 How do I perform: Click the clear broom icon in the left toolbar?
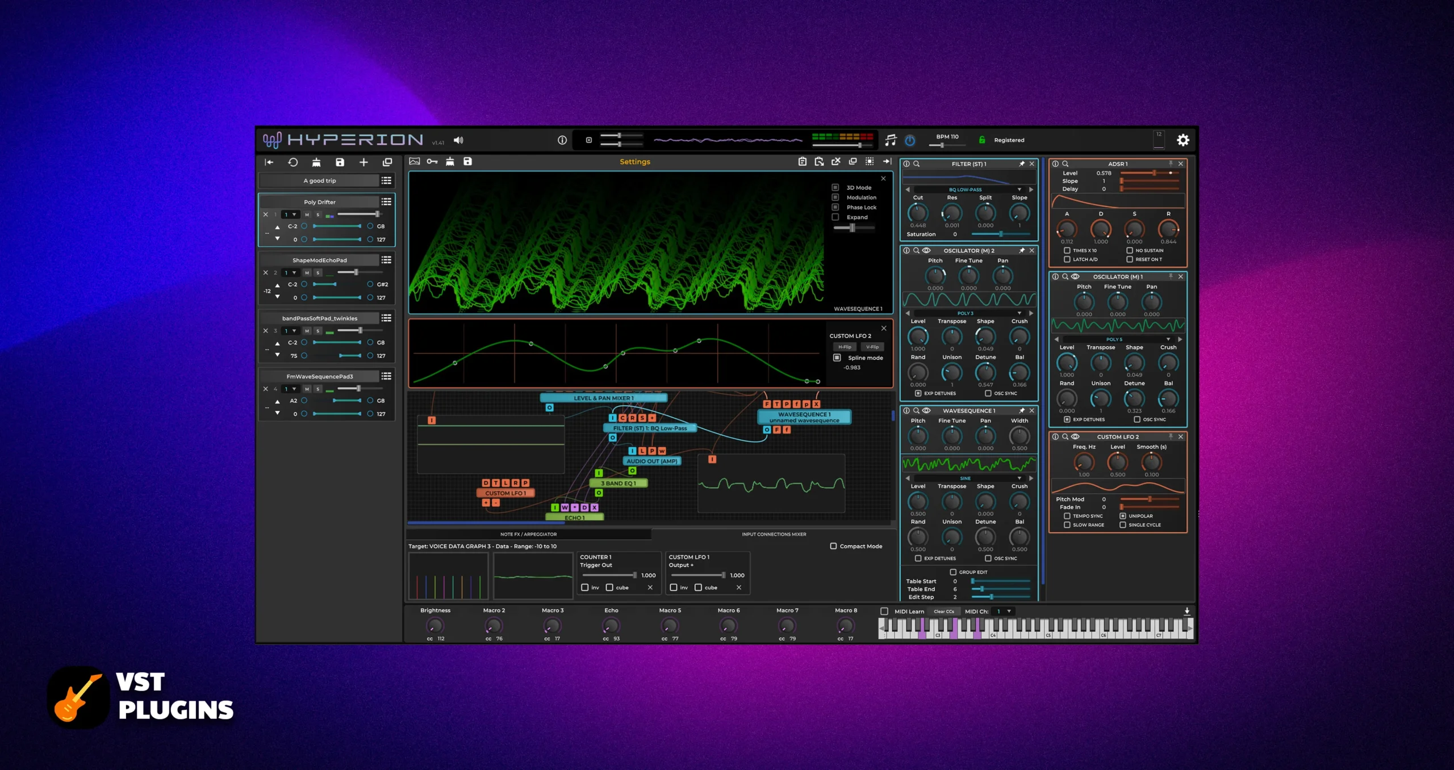pyautogui.click(x=316, y=162)
